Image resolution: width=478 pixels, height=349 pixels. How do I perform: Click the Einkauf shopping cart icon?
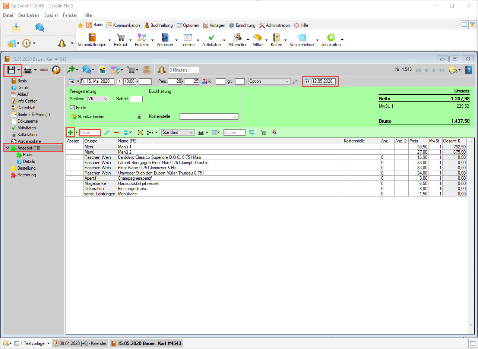[x=120, y=38]
